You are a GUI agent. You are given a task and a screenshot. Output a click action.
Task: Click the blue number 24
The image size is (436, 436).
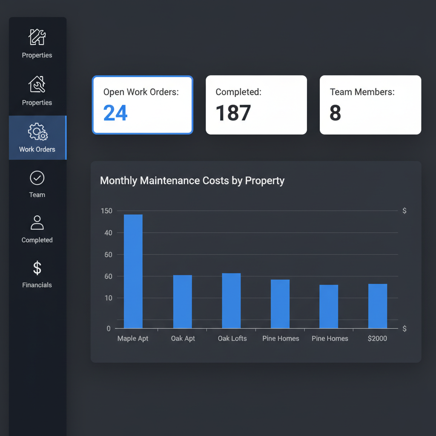pos(115,113)
